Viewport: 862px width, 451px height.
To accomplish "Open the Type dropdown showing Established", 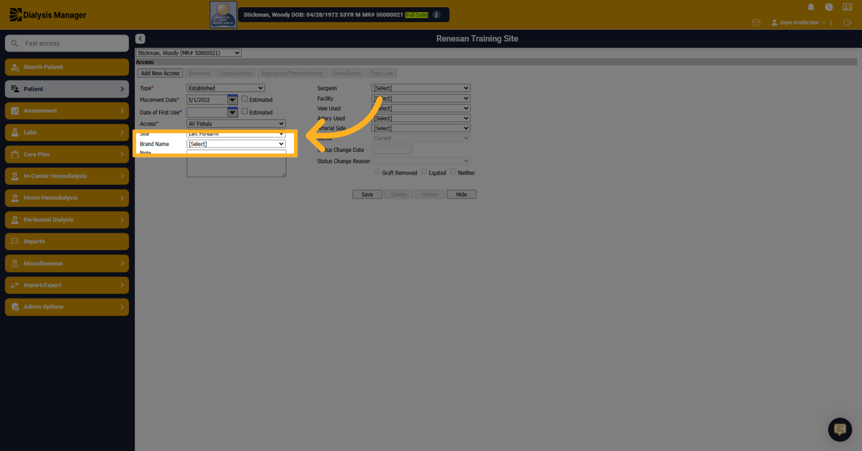I will coord(226,88).
